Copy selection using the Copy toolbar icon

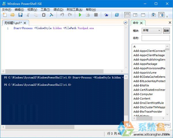click(x=36, y=15)
